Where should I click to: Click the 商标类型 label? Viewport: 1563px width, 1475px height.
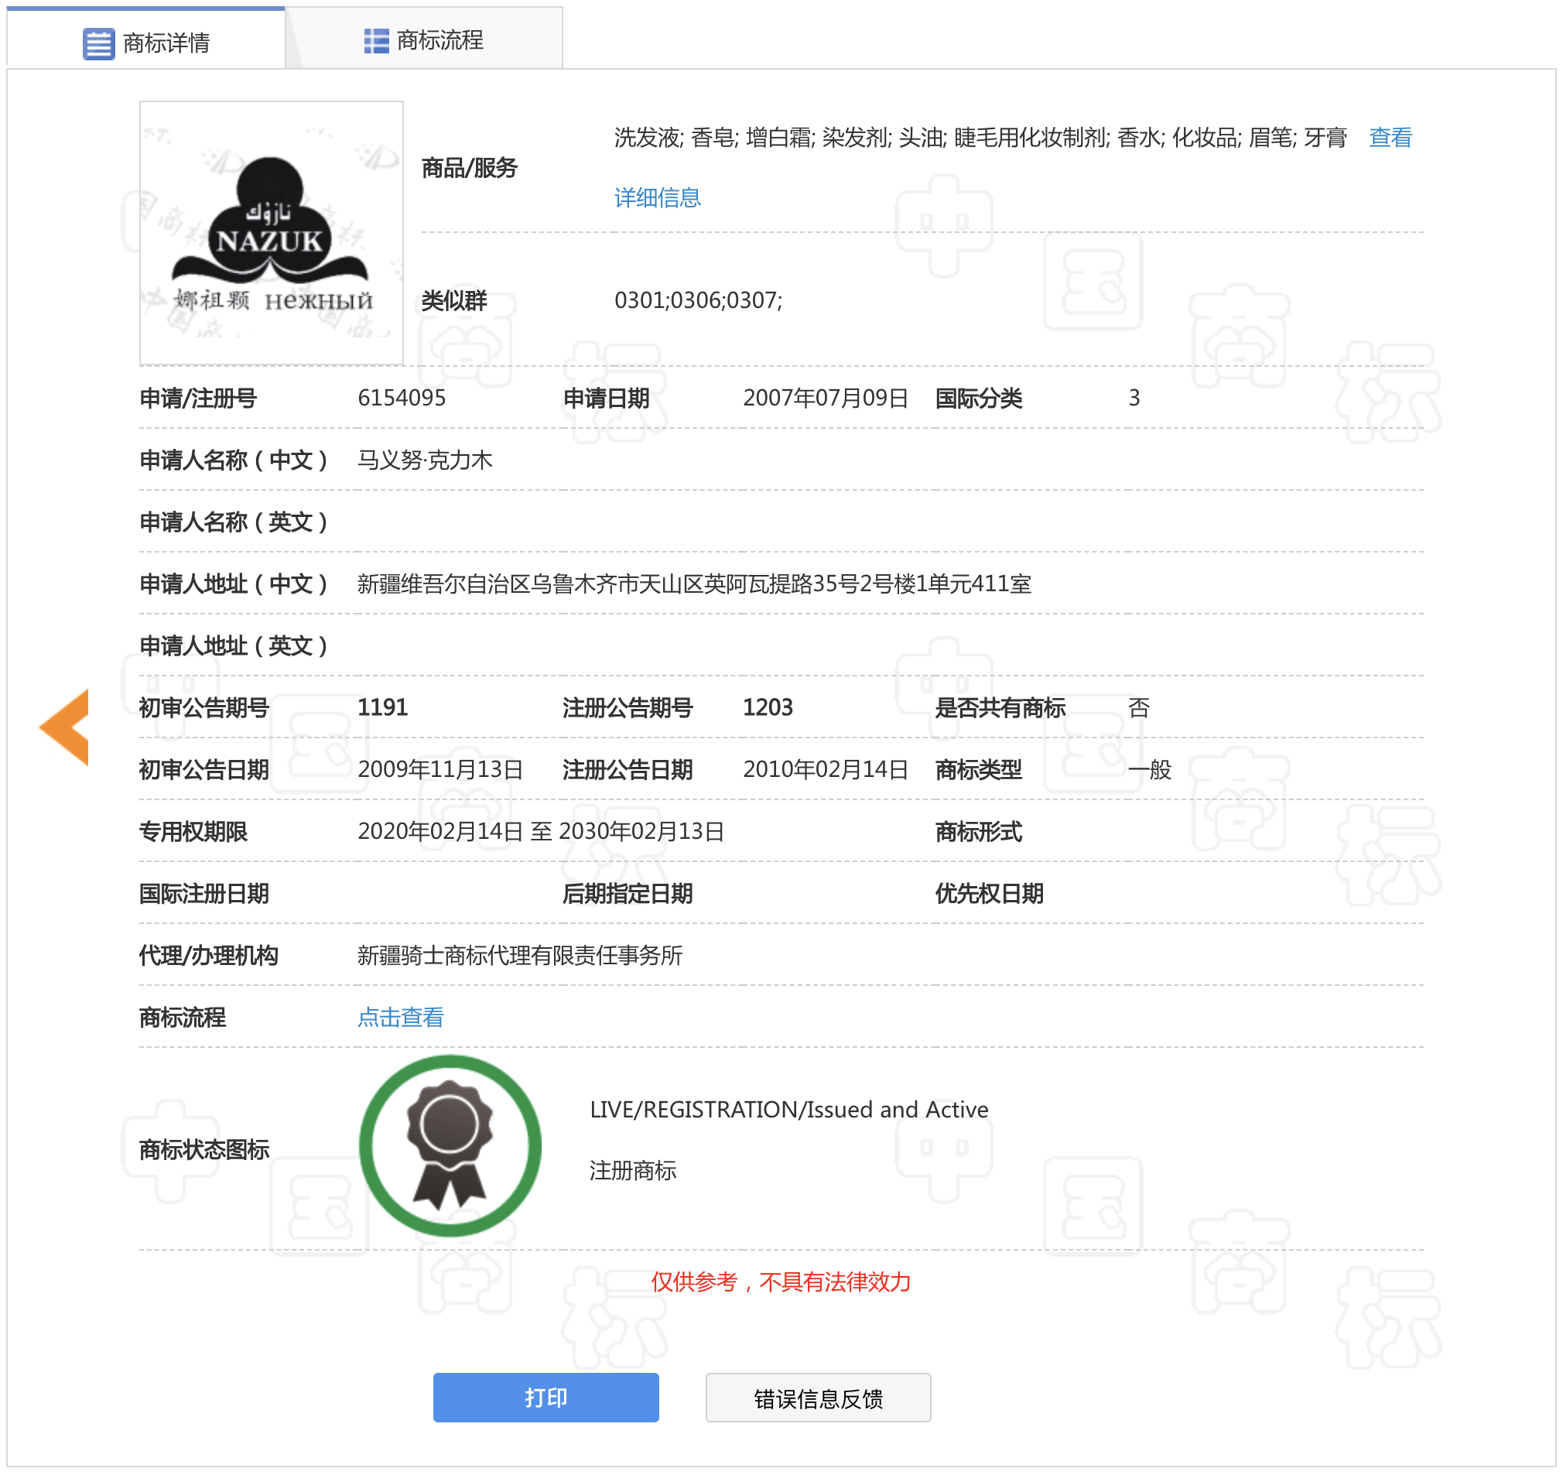pyautogui.click(x=978, y=769)
